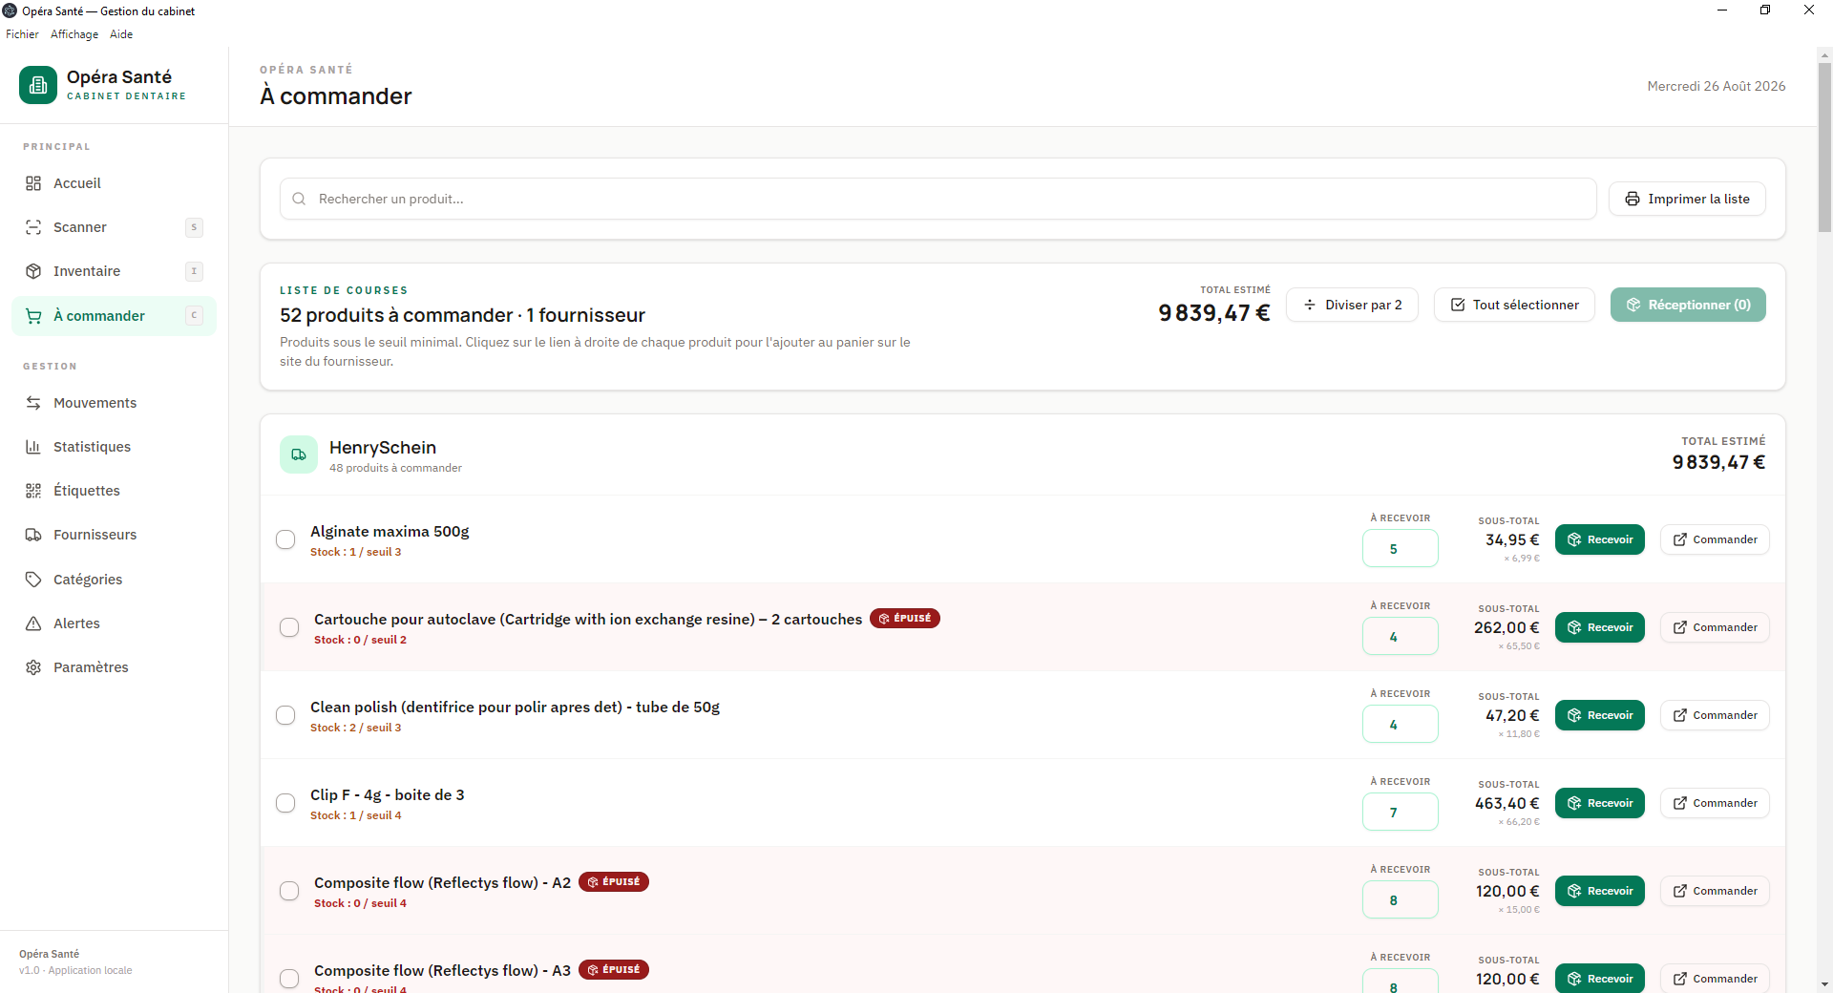The height and width of the screenshot is (993, 1833).
Task: Click the Opéra Santé logo icon
Action: [x=38, y=85]
